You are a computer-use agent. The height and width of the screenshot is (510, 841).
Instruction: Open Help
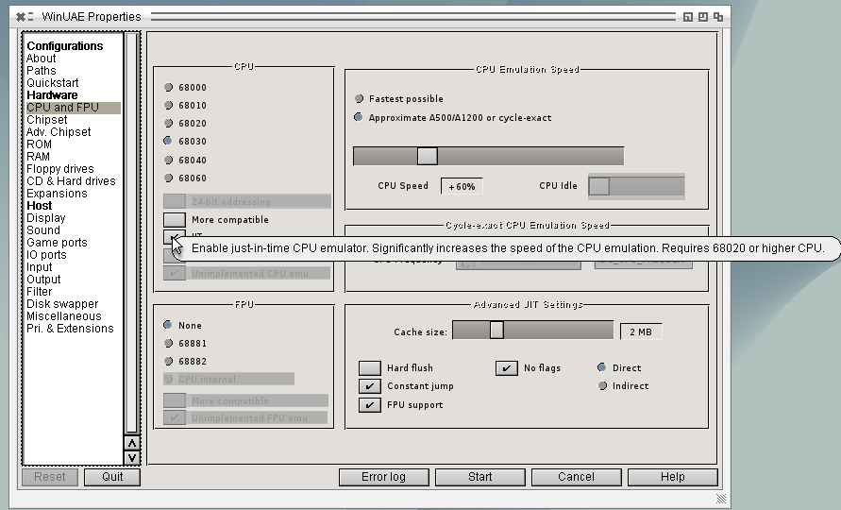673,477
